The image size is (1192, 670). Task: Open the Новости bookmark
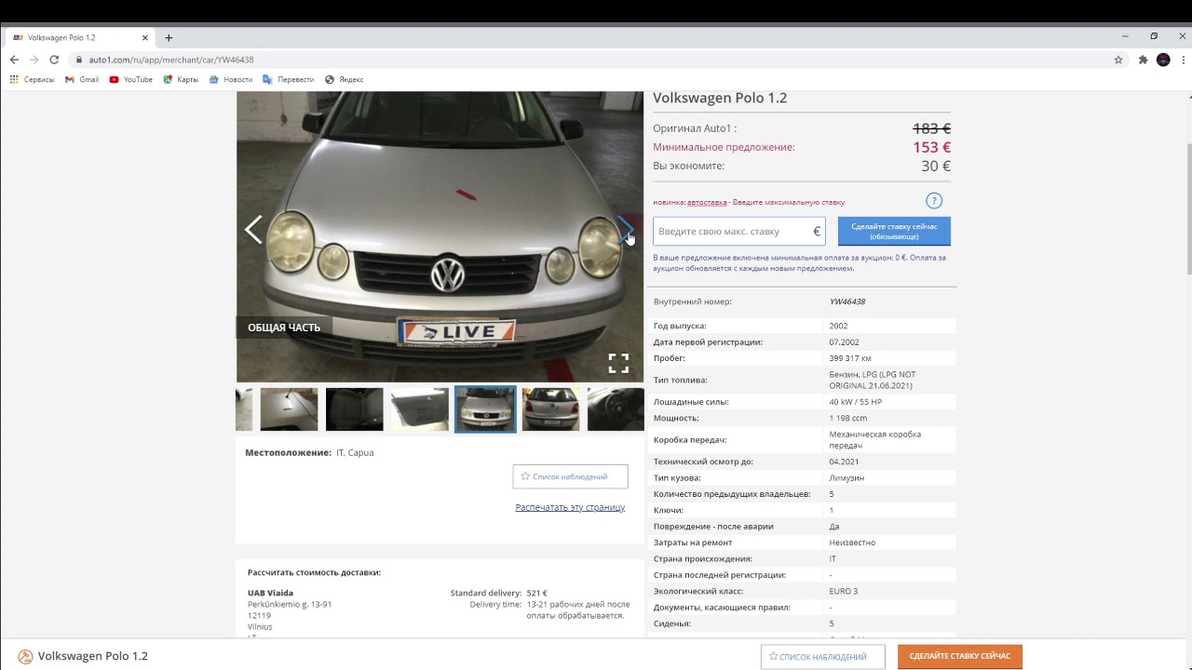tap(231, 79)
